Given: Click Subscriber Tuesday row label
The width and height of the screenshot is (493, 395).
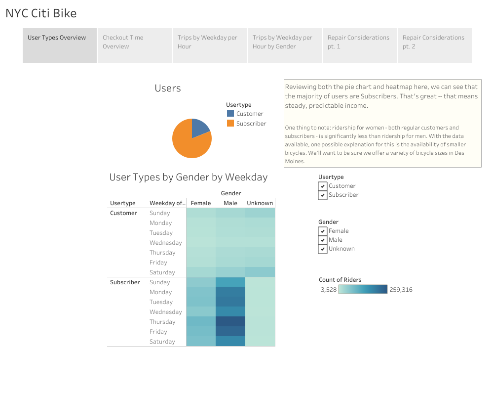Looking at the screenshot, I should point(161,302).
